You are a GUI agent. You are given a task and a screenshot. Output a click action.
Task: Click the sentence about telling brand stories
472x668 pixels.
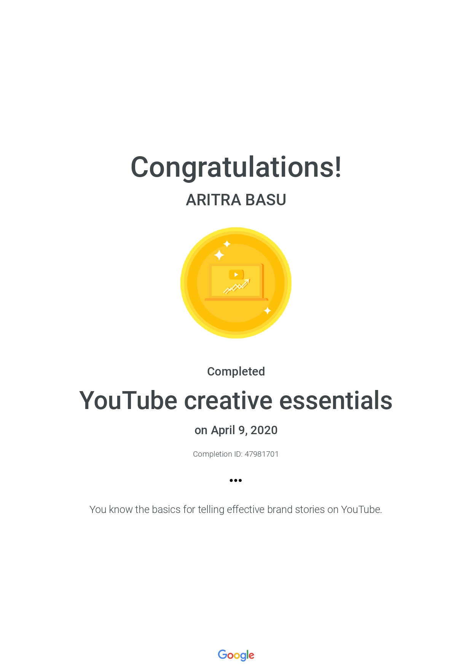point(236,510)
